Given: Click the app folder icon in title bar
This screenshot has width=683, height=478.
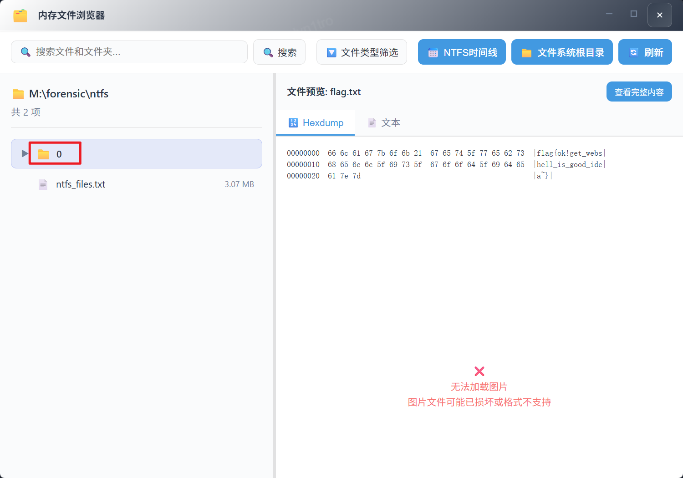Looking at the screenshot, I should pos(20,15).
